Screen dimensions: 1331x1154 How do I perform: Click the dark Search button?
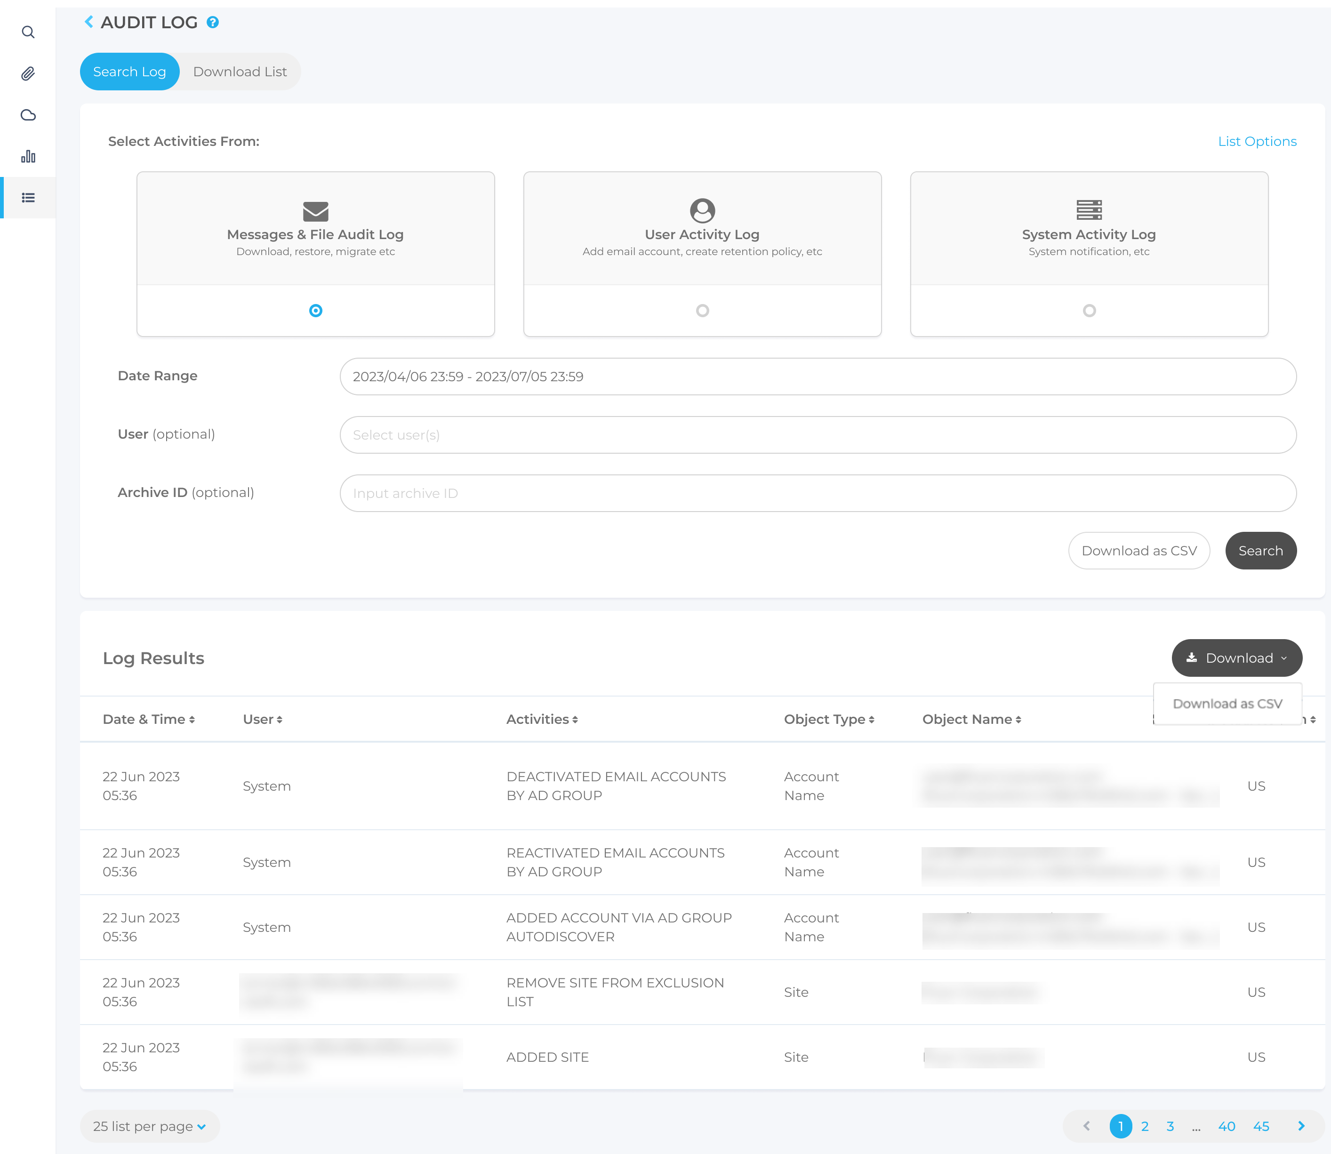click(1260, 551)
